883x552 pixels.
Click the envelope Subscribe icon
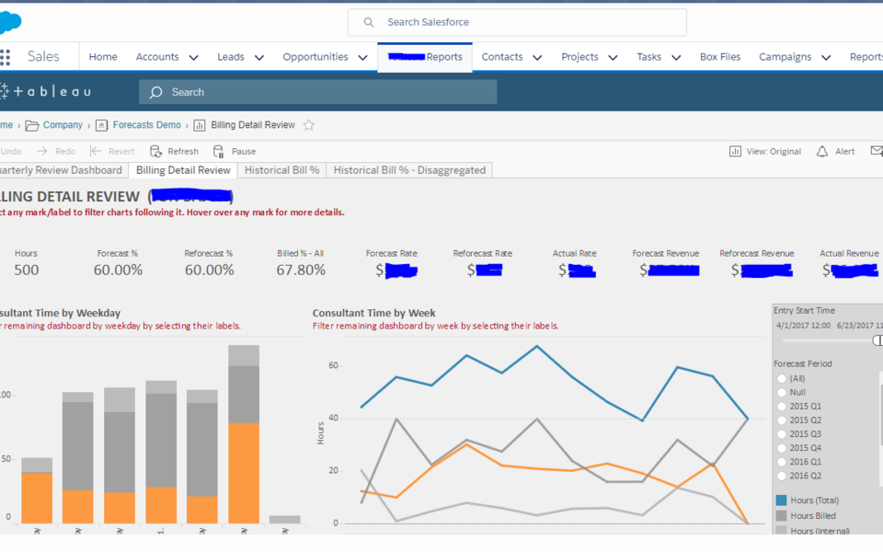877,150
